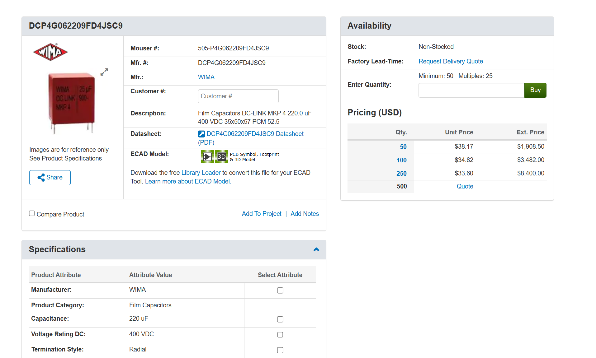Click the datasheet PDF icon

tap(201, 134)
